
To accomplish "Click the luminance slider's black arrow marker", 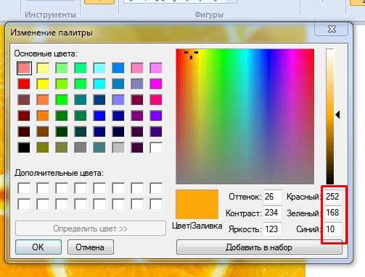I will [x=338, y=115].
